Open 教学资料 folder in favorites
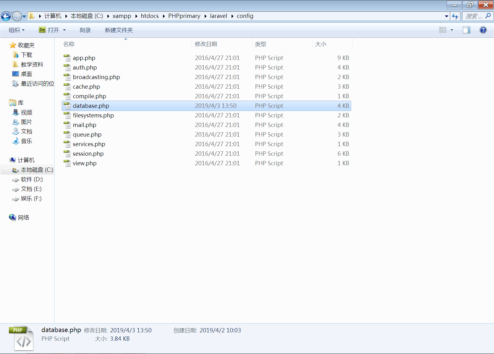 click(x=28, y=65)
